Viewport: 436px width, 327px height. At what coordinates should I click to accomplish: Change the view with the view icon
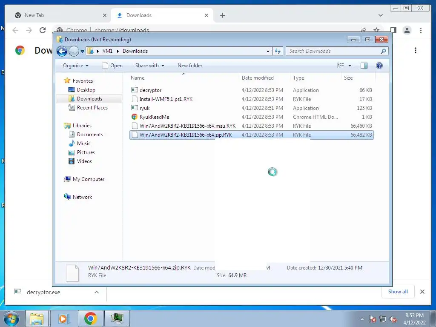tap(341, 66)
